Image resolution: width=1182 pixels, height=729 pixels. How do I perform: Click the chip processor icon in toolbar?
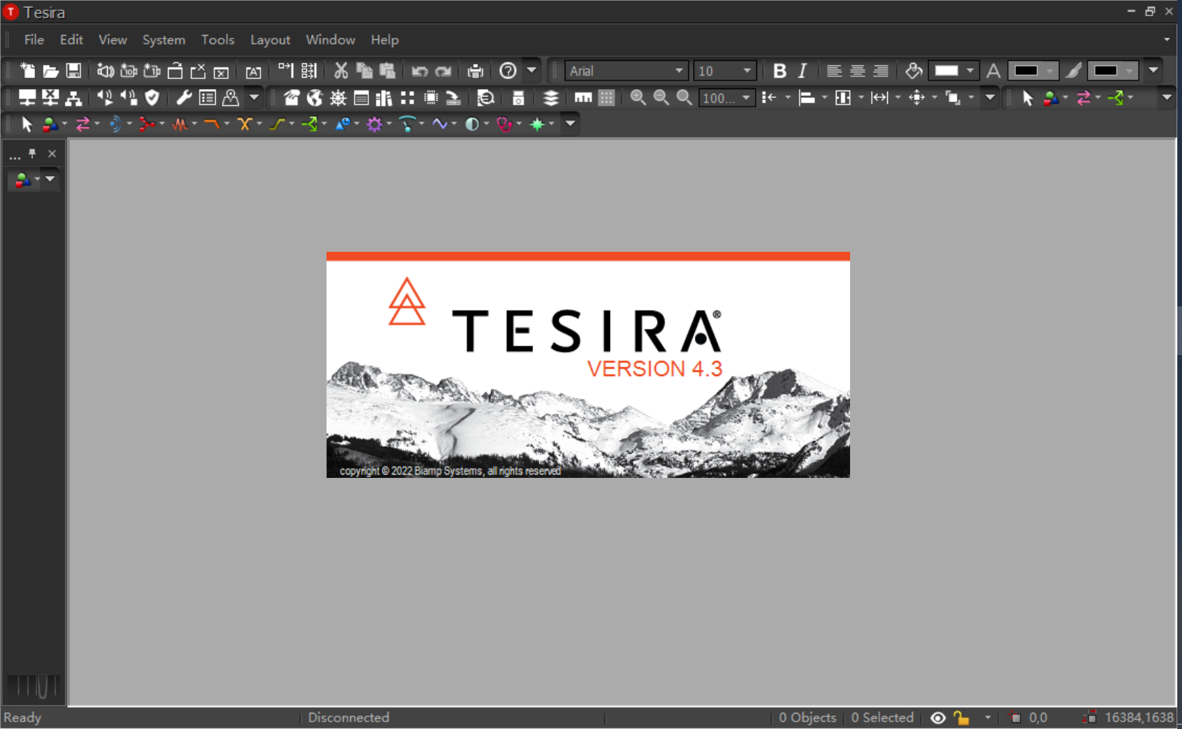430,98
